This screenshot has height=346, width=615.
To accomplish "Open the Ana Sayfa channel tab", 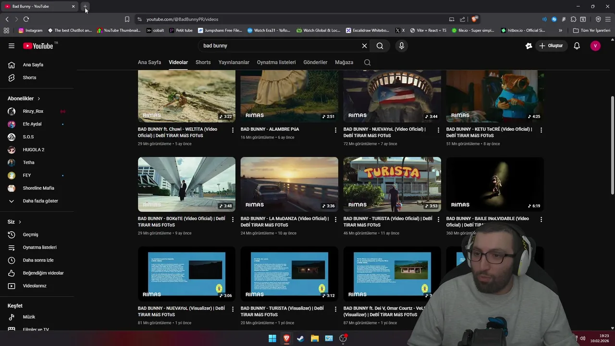I will click(149, 62).
